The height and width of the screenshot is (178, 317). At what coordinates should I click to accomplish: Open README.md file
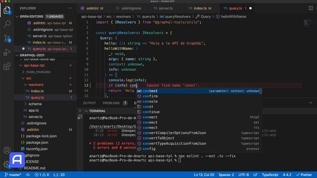(35, 168)
